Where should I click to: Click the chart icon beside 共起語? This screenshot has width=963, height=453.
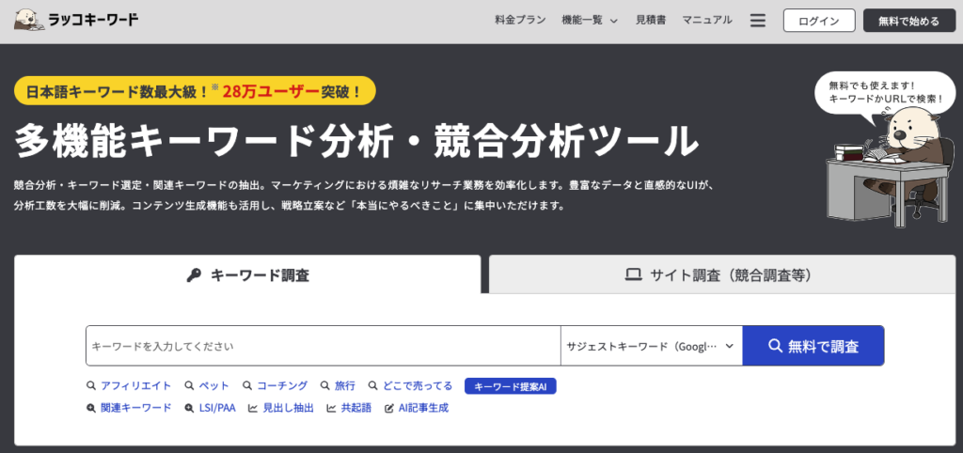[x=332, y=409]
